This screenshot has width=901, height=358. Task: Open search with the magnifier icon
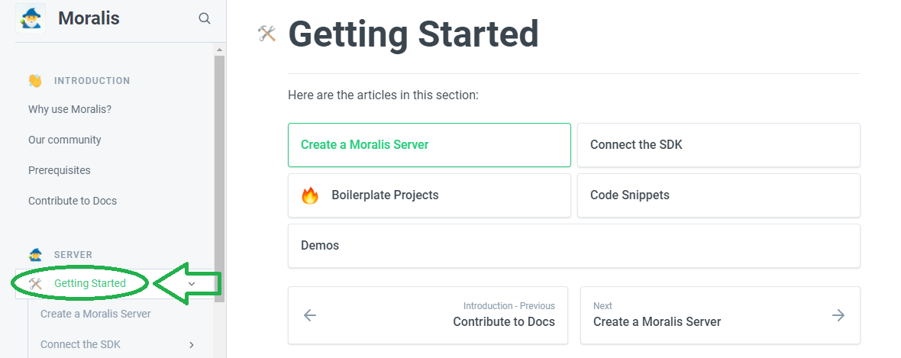point(205,18)
